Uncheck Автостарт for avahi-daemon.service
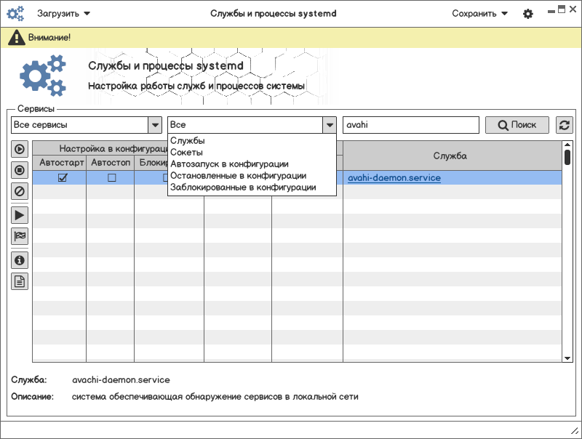The width and height of the screenshot is (582, 439). click(x=63, y=178)
